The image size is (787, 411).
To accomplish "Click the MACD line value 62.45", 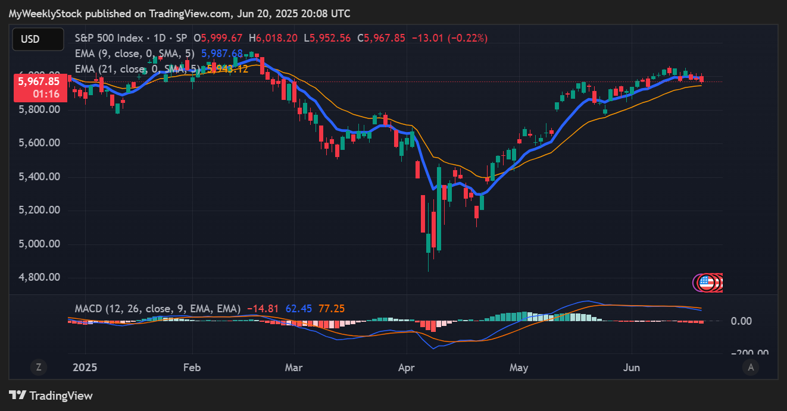I will tap(299, 309).
